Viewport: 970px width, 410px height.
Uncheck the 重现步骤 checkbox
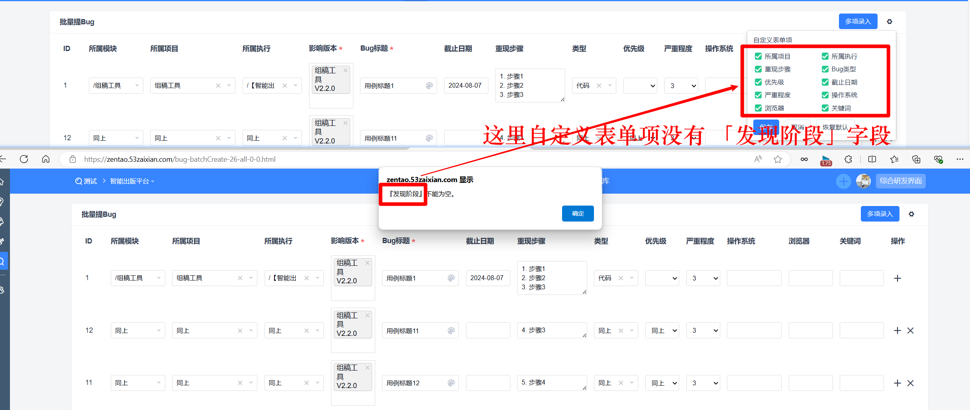click(x=758, y=69)
